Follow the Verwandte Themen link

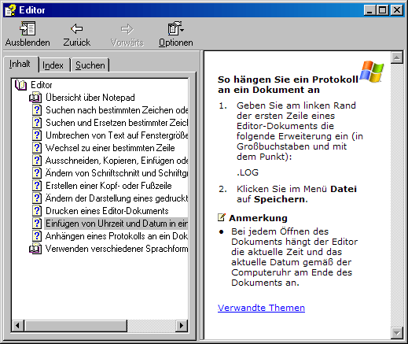click(x=261, y=308)
